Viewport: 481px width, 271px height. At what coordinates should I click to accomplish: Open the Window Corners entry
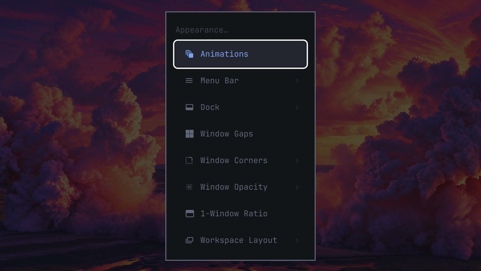240,160
